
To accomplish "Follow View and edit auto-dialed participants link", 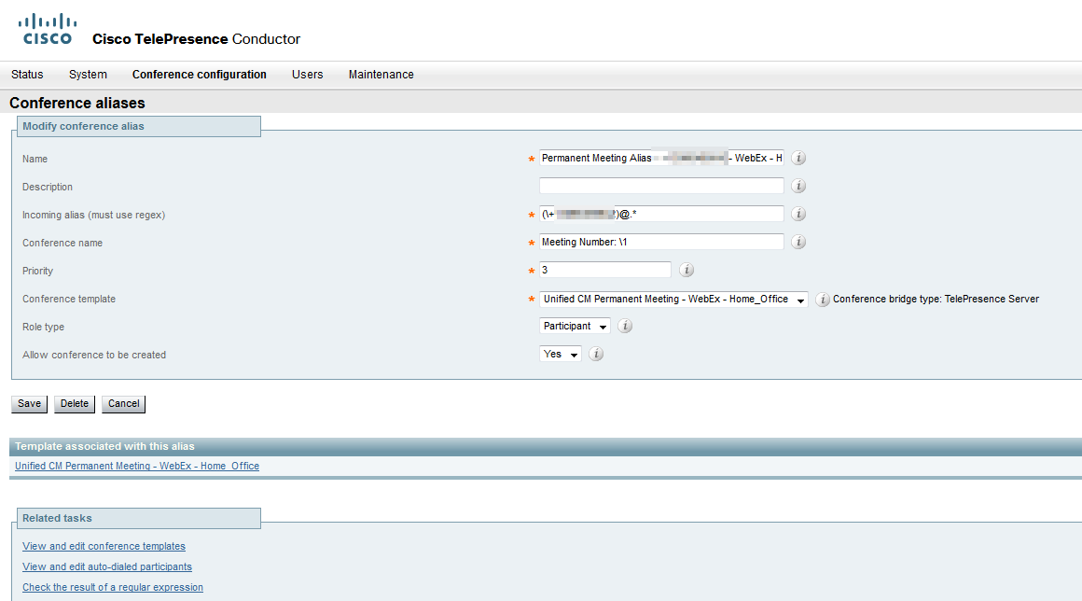I will click(107, 566).
